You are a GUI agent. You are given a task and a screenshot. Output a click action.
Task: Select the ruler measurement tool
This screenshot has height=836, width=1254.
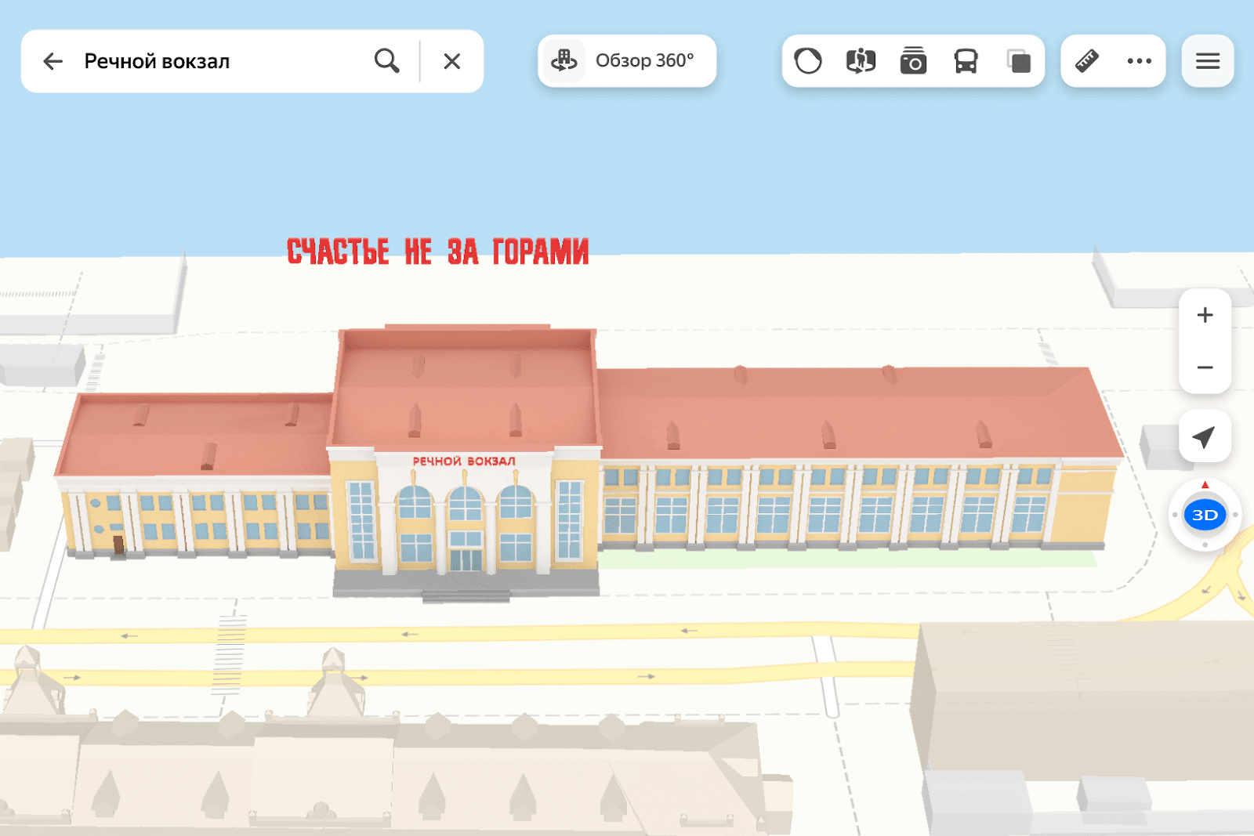[x=1087, y=61]
